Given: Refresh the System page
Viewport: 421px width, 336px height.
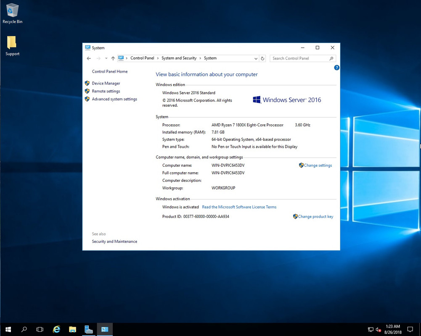Looking at the screenshot, I should click(262, 58).
